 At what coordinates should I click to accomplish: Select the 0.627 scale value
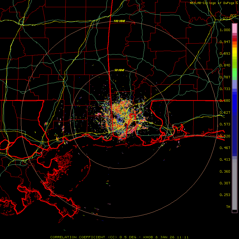click(225, 112)
